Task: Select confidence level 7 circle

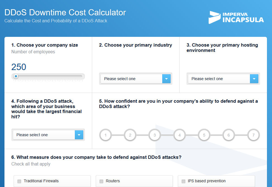Action: 254,135
